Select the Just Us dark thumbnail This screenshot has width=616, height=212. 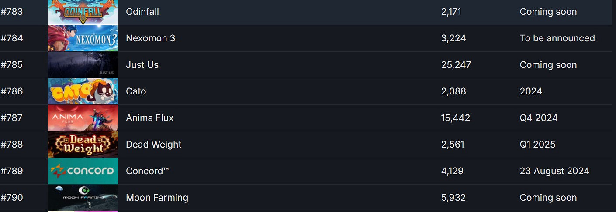tap(83, 65)
